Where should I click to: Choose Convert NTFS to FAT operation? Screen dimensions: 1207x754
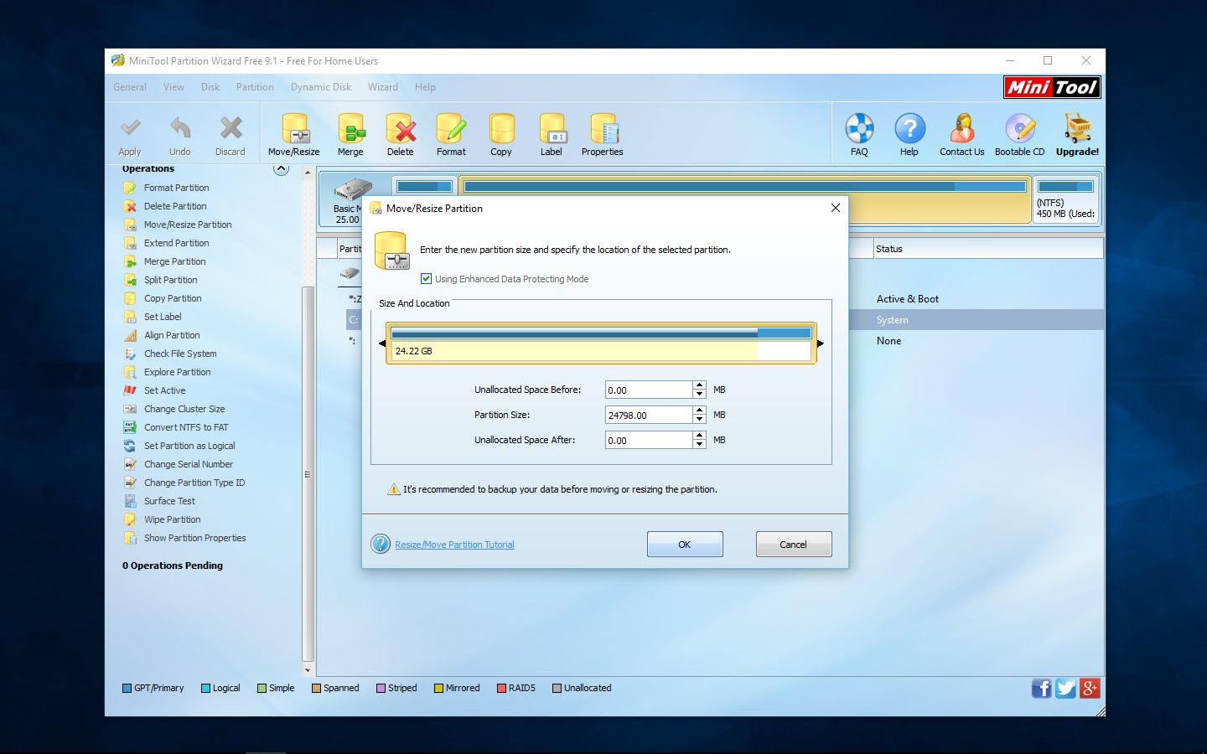tap(185, 427)
